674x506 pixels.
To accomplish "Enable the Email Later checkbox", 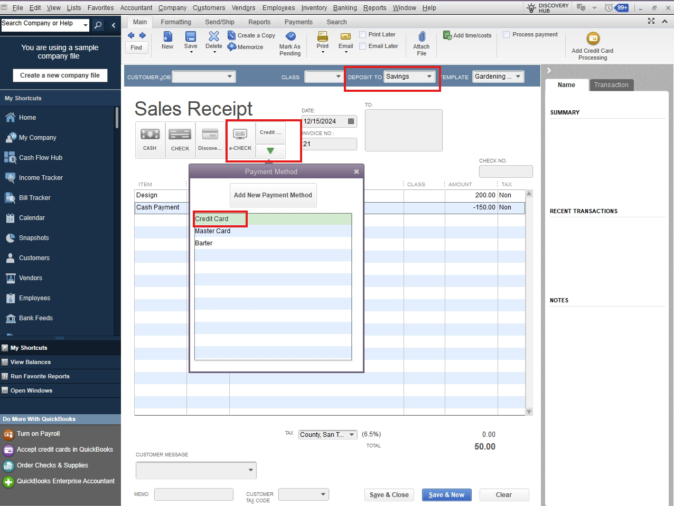I will click(363, 46).
